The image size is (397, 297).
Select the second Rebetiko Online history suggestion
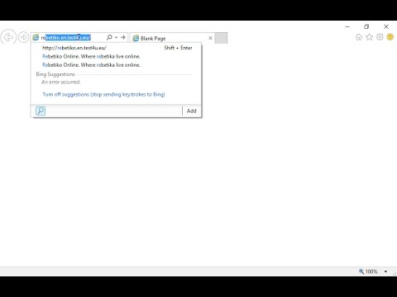116,65
